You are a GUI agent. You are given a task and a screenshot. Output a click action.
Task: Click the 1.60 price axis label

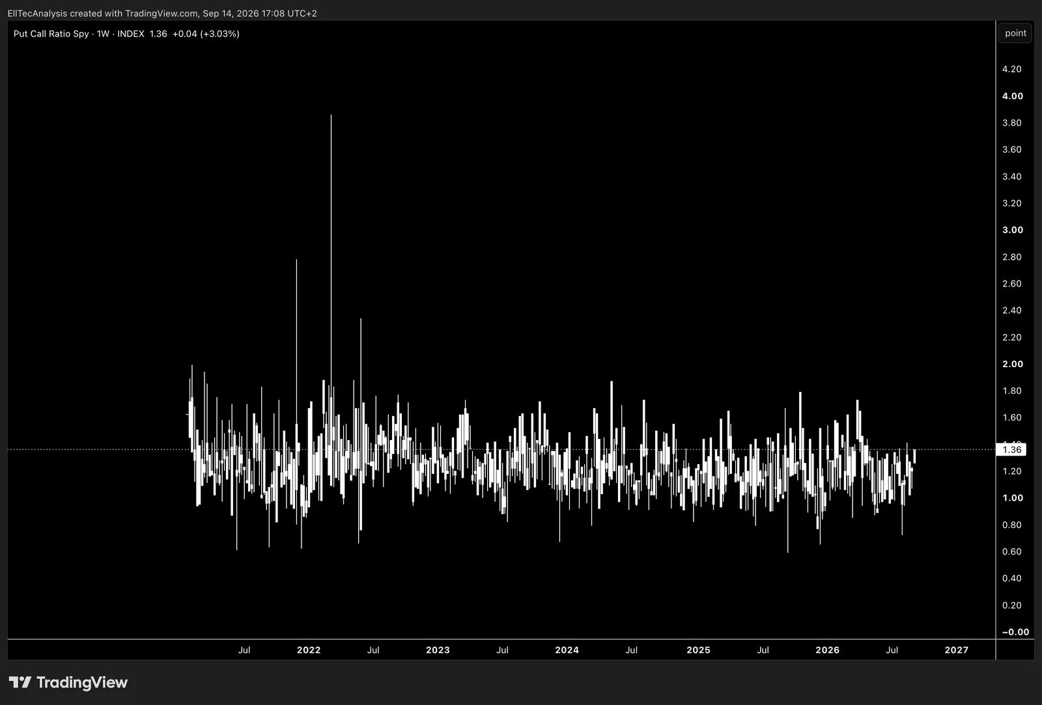pyautogui.click(x=1012, y=417)
